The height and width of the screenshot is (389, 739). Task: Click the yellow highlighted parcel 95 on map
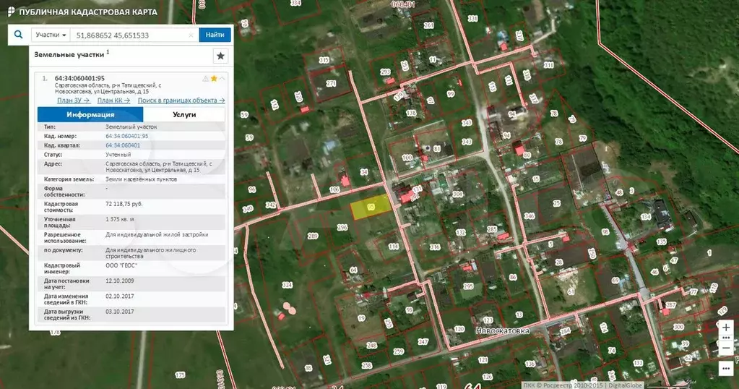[x=370, y=208]
